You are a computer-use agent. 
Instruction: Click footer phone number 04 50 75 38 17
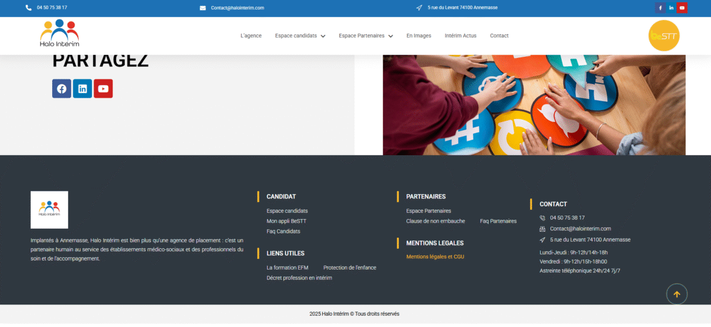click(567, 218)
